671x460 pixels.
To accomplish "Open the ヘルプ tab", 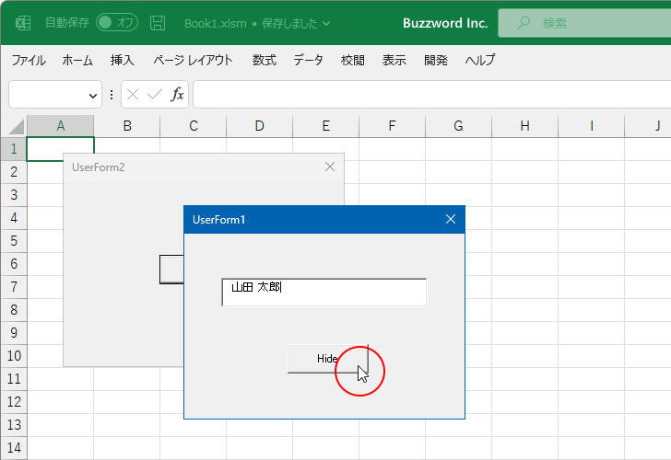I will pos(480,60).
